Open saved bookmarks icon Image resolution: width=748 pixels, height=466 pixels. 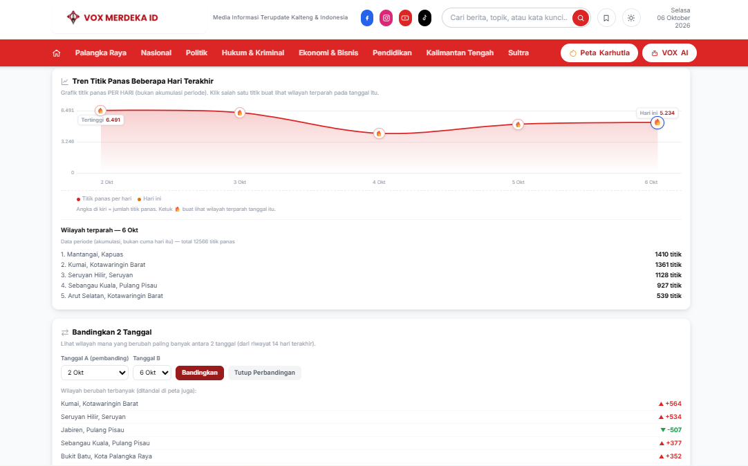click(606, 18)
